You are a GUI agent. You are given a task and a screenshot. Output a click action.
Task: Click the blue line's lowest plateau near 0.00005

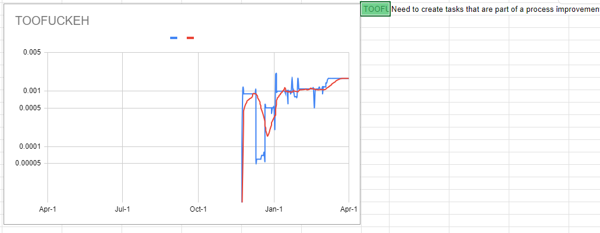click(260, 158)
